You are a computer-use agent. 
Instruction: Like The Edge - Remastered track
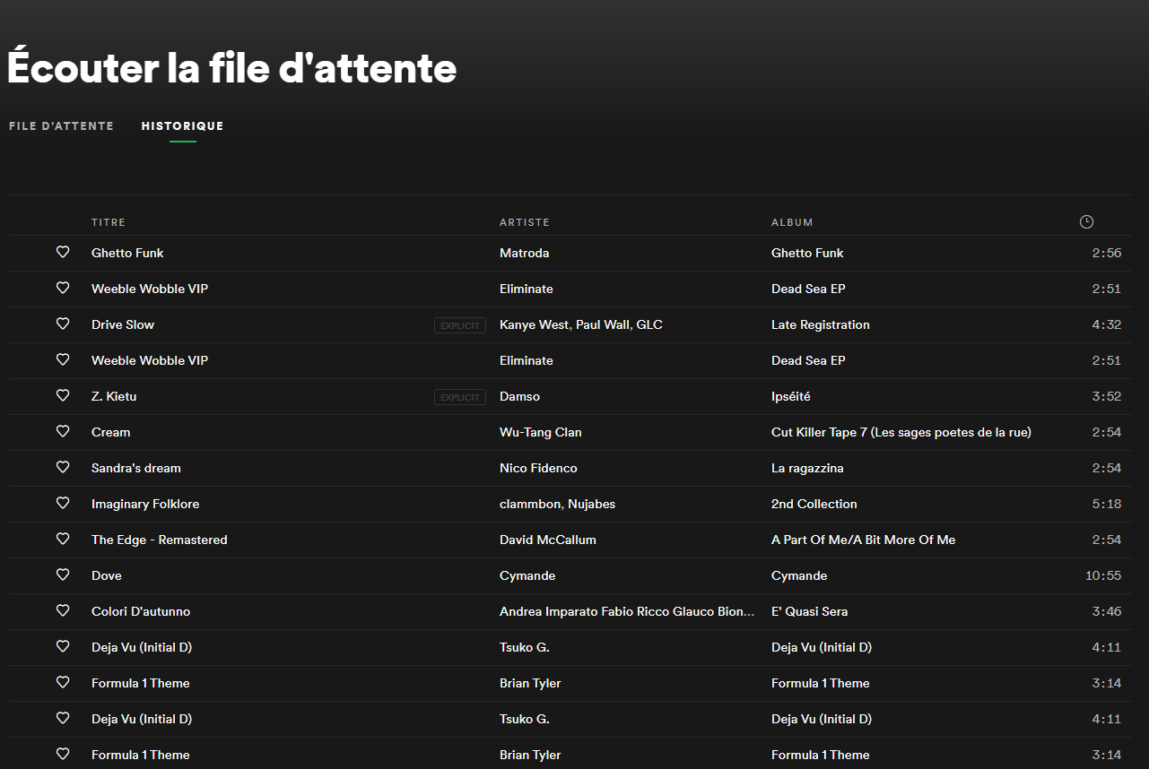(63, 540)
